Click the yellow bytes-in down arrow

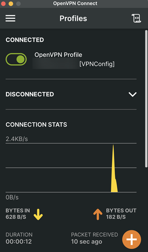point(38,214)
